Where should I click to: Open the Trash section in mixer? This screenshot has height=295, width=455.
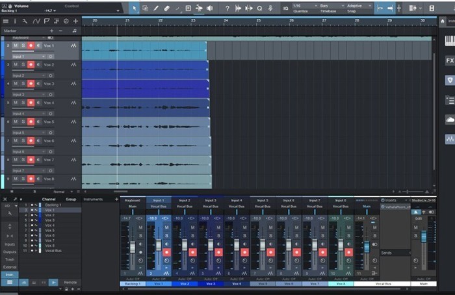tap(10, 259)
